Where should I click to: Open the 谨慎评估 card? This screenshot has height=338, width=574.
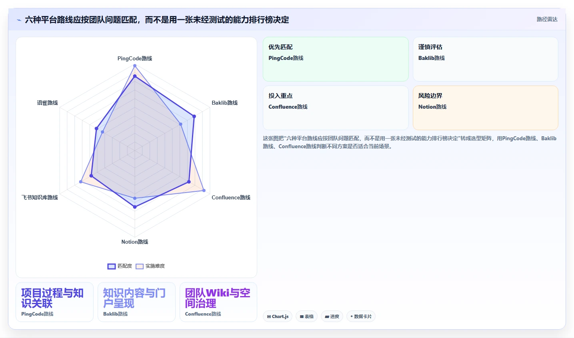pos(485,59)
